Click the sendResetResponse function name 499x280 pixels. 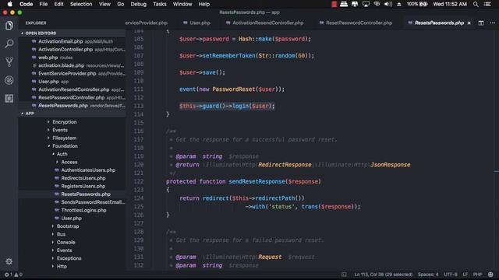(x=257, y=181)
